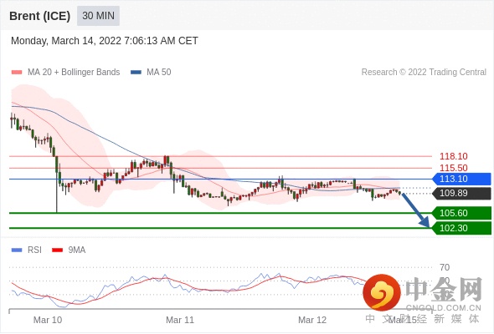The width and height of the screenshot is (494, 334).
Task: Click the 118.10 resistance level label
Action: (x=454, y=156)
